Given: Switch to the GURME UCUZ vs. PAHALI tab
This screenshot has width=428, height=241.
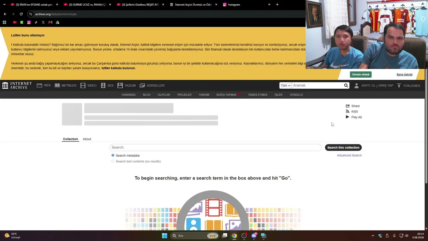Looking at the screenshot, I should pos(88,5).
